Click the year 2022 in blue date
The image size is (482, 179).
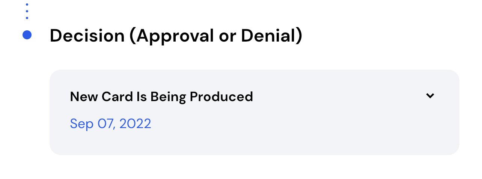[135, 124]
